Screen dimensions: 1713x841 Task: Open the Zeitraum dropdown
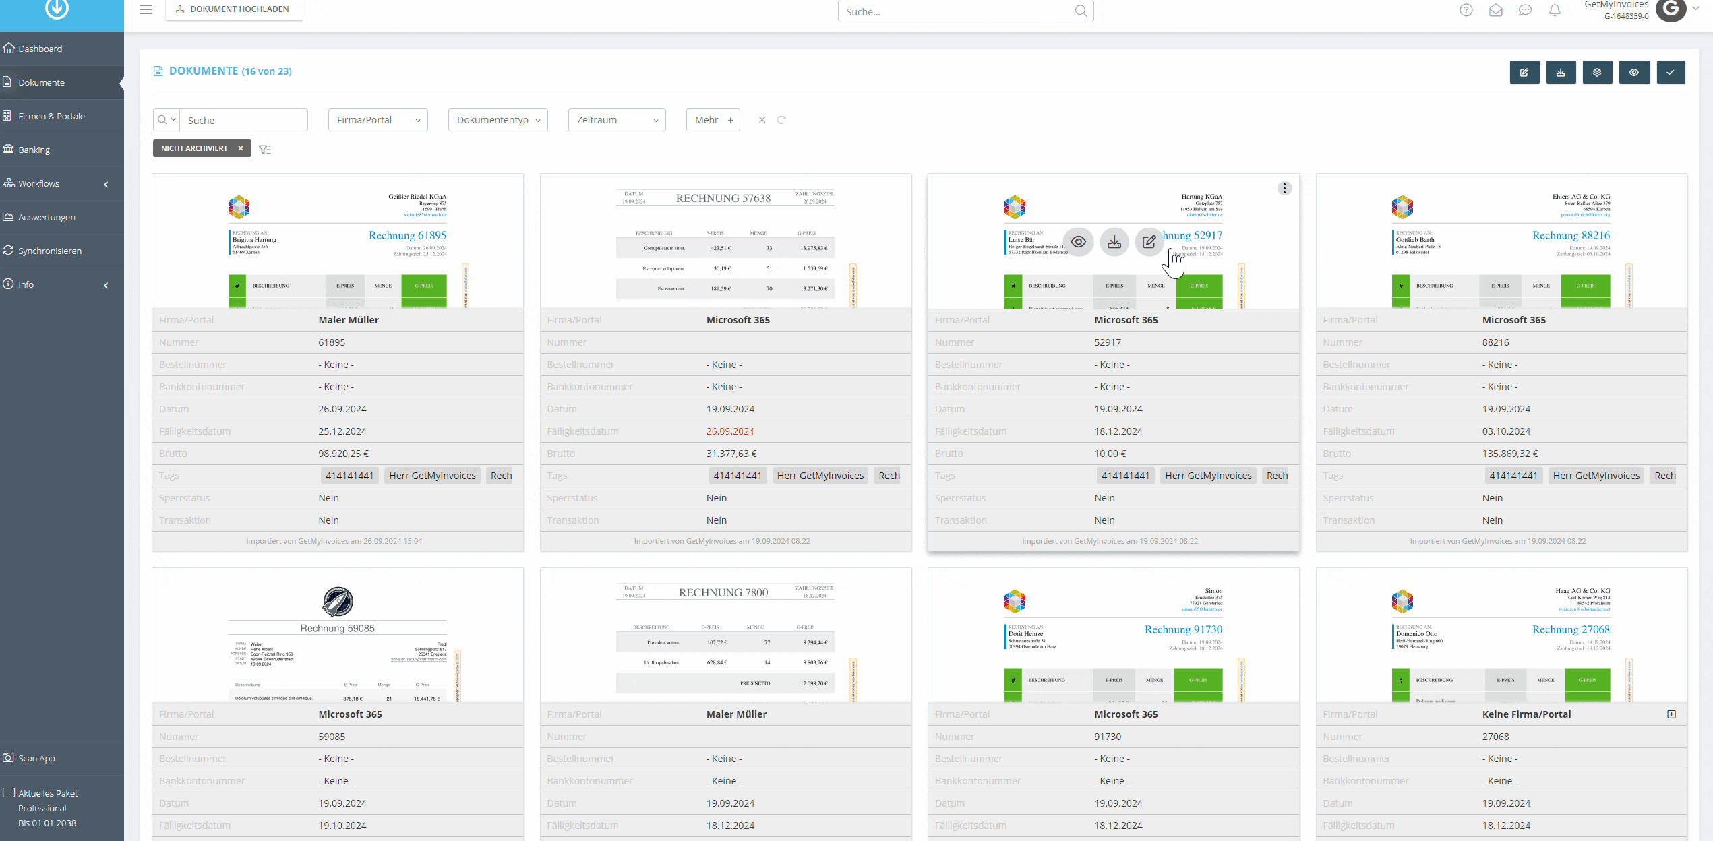tap(617, 120)
